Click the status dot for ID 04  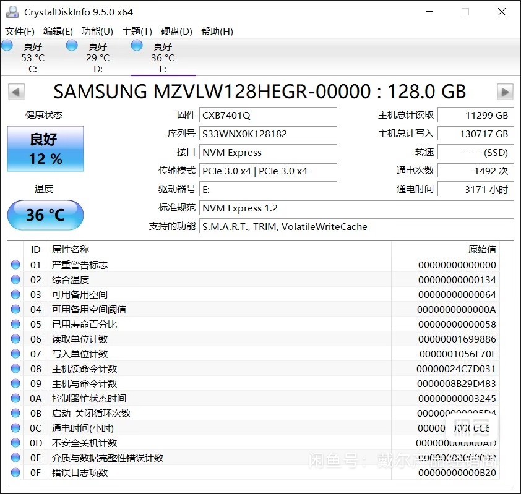click(x=15, y=309)
